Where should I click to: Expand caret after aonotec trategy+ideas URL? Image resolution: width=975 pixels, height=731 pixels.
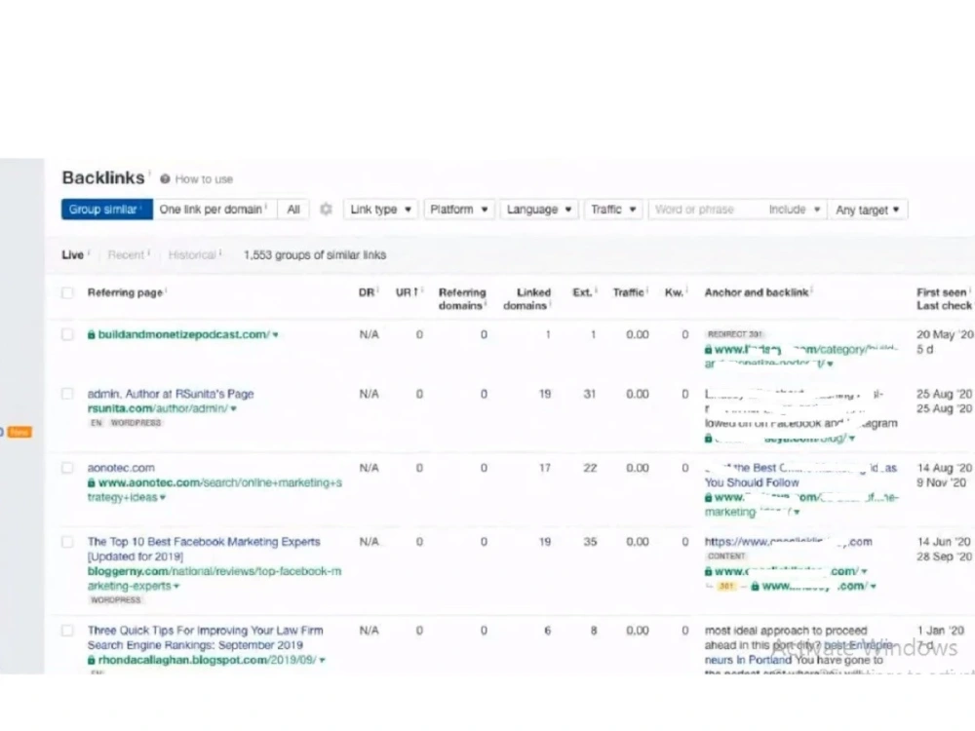coord(163,498)
